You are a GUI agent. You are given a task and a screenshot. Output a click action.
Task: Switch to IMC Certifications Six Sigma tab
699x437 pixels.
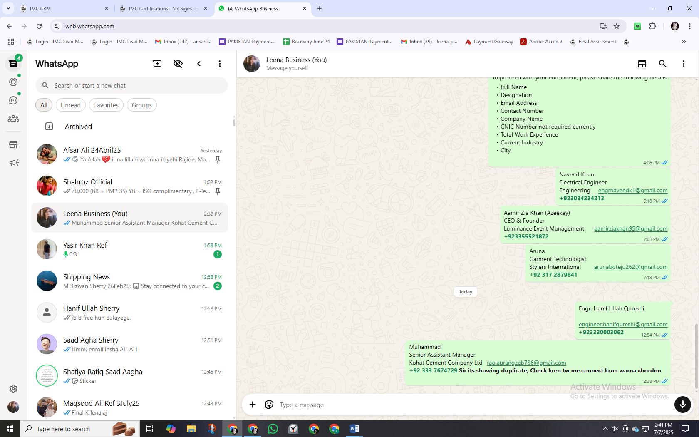(x=163, y=8)
